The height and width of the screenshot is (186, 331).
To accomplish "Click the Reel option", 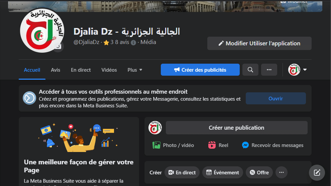I will pos(218,145).
